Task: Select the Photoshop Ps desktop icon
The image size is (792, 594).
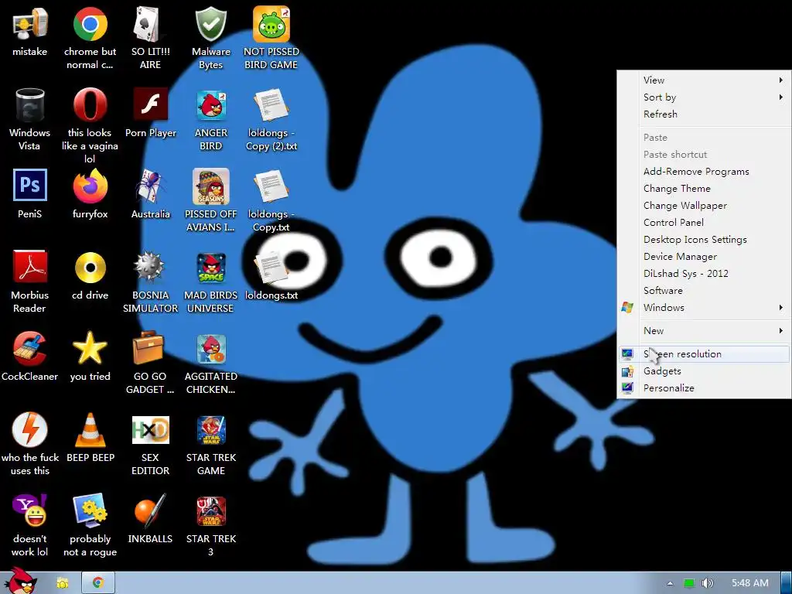Action: click(30, 186)
